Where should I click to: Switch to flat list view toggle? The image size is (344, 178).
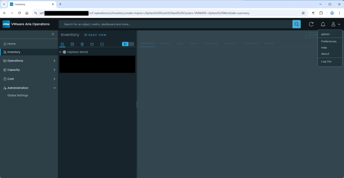pos(131,44)
